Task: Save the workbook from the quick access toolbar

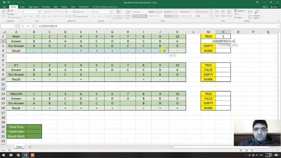Action: [x=4, y=2]
